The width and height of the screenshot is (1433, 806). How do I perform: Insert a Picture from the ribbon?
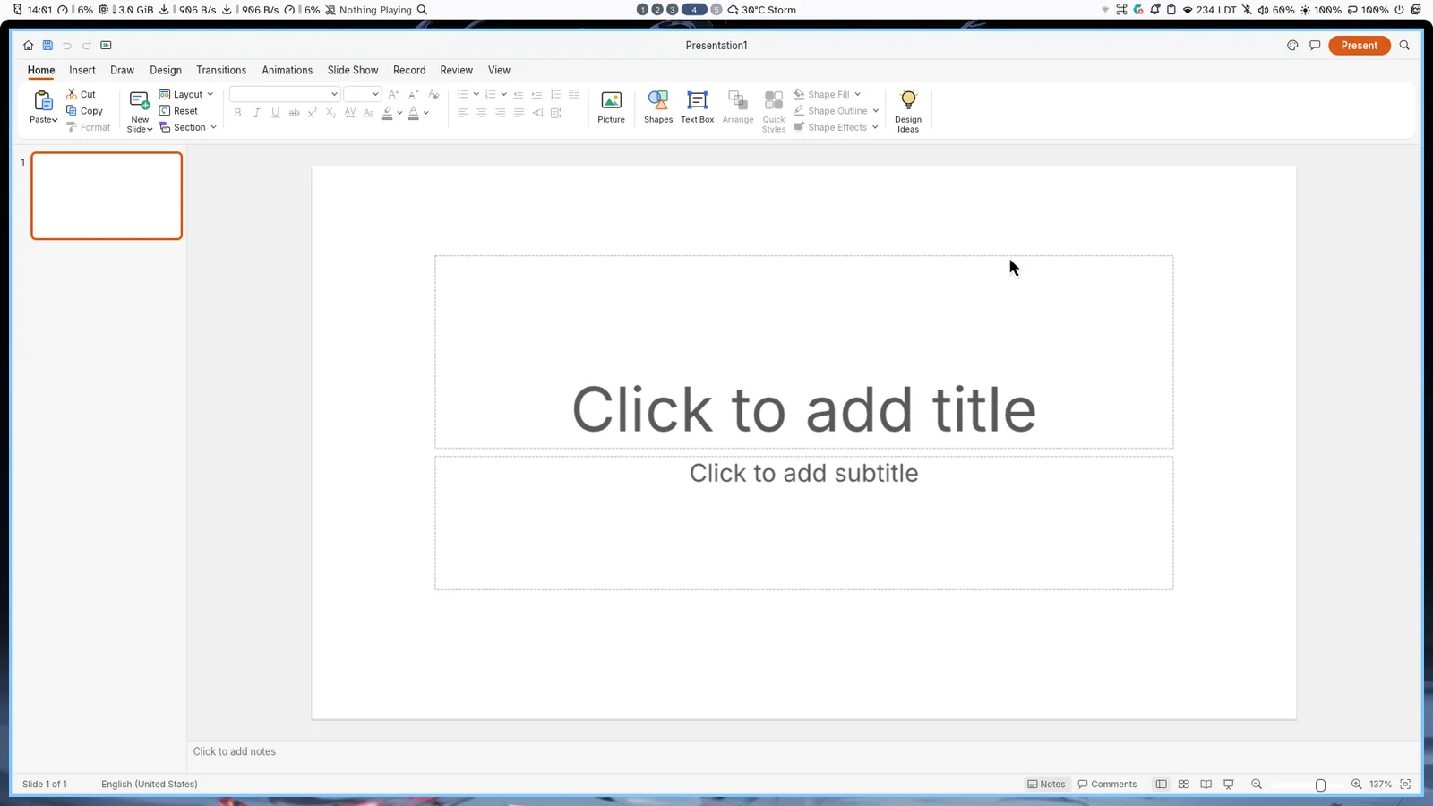[612, 107]
